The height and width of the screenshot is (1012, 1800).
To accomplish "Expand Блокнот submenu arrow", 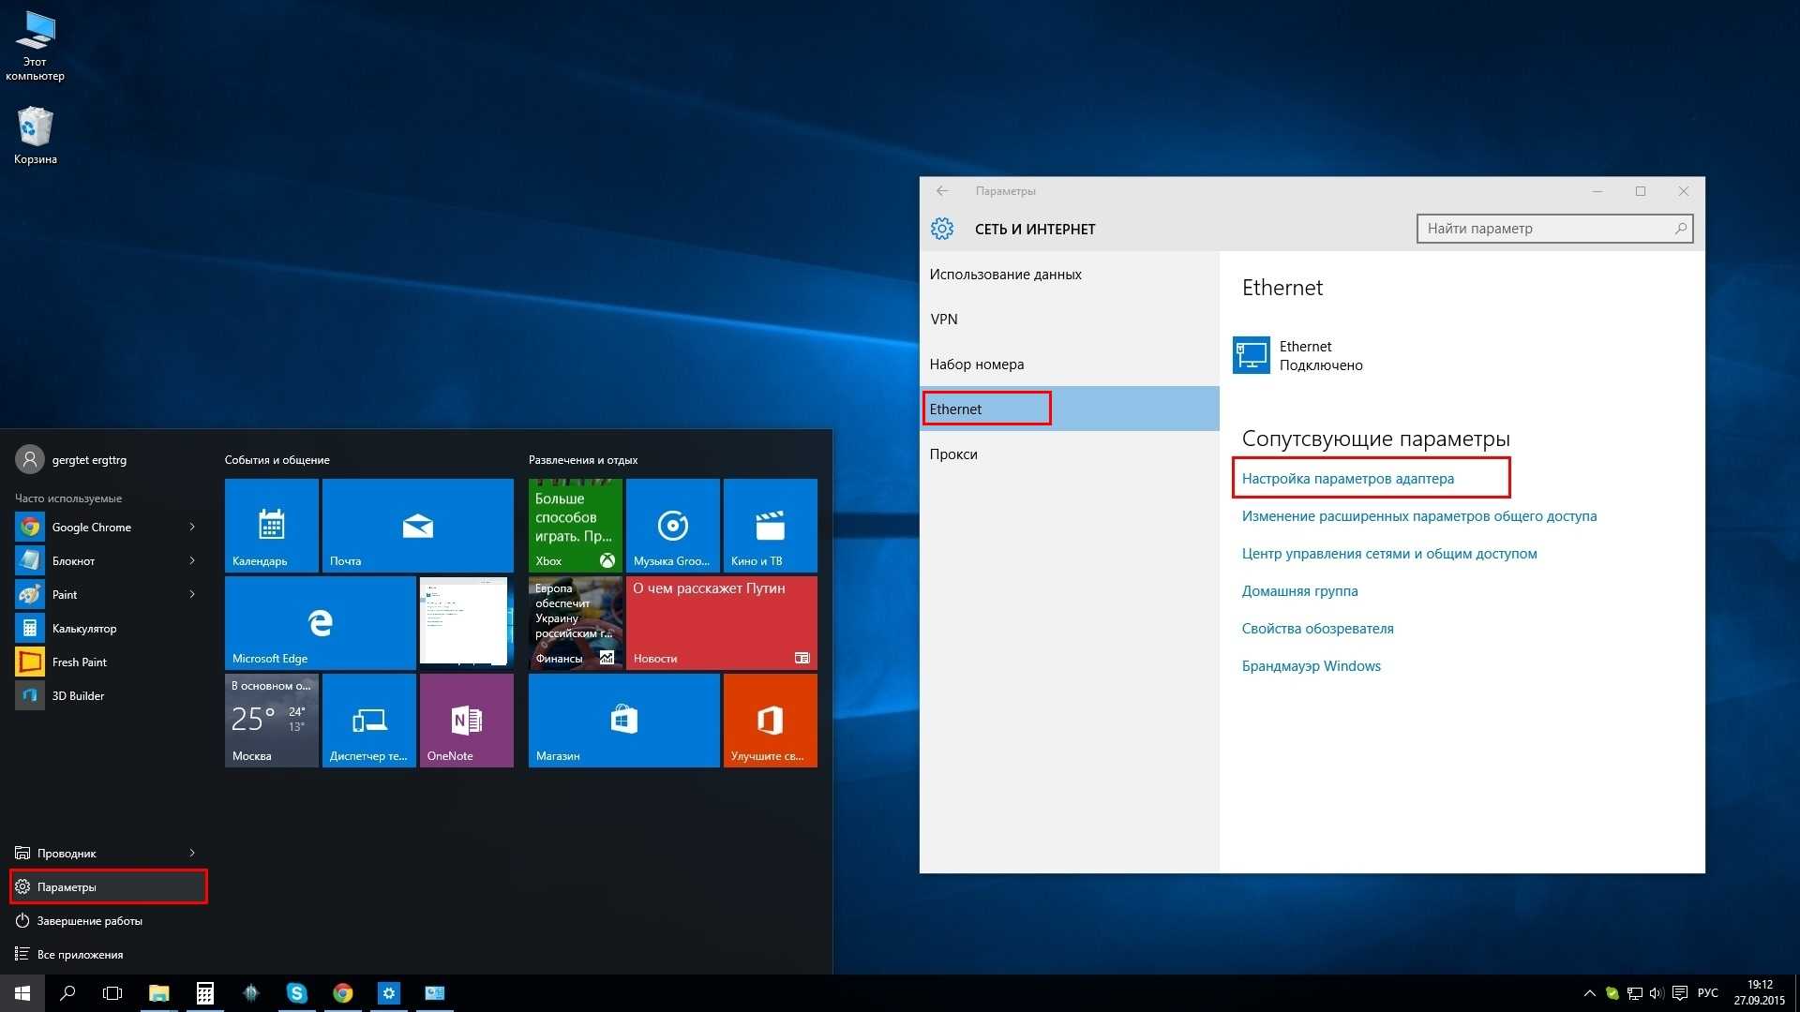I will pyautogui.click(x=190, y=559).
